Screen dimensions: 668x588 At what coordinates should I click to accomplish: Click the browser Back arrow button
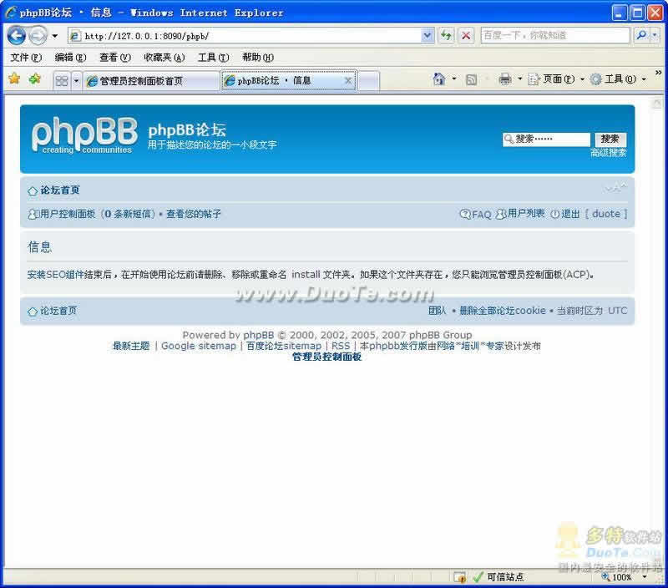point(17,36)
